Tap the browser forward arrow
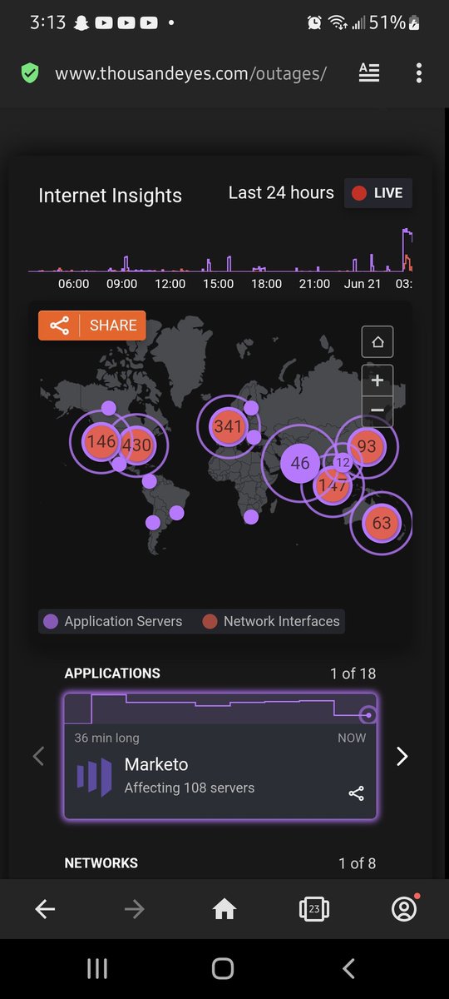This screenshot has width=449, height=999. (134, 910)
